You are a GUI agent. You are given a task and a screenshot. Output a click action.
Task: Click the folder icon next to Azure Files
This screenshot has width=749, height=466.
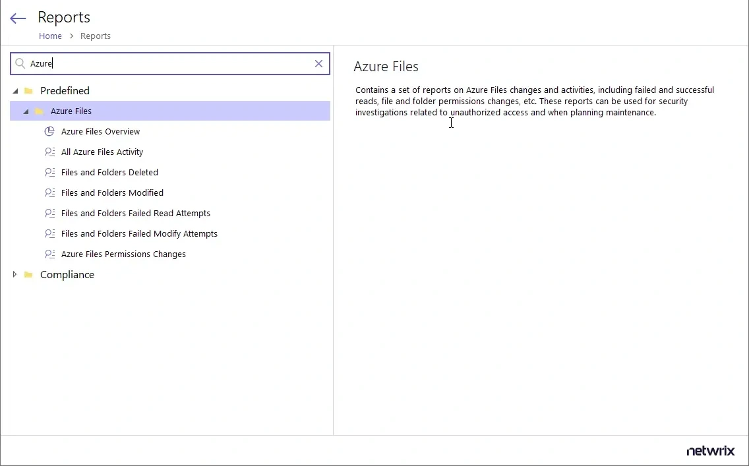38,111
